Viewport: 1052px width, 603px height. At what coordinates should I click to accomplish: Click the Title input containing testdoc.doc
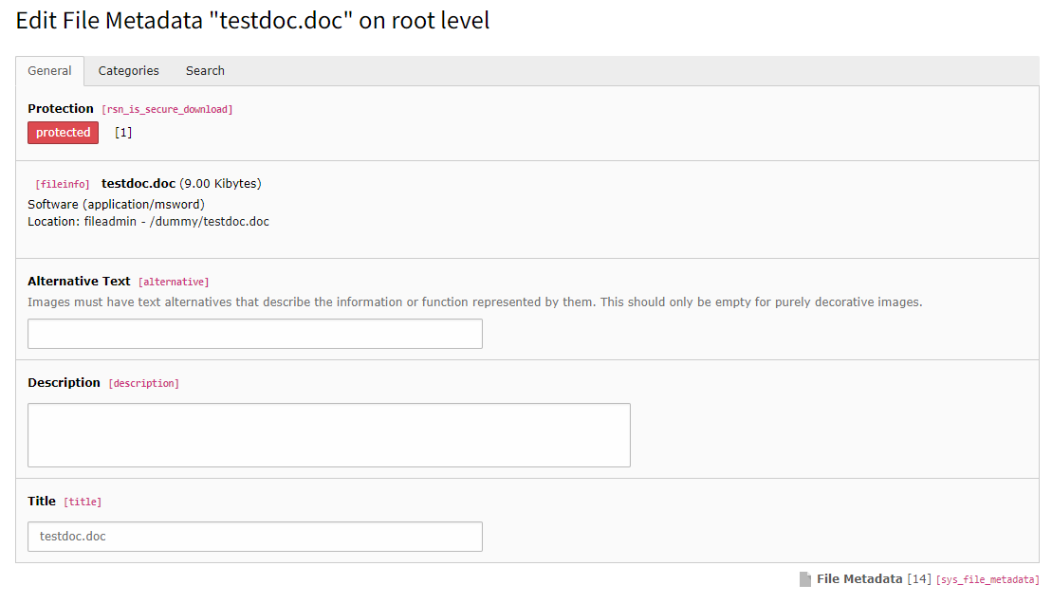point(254,537)
